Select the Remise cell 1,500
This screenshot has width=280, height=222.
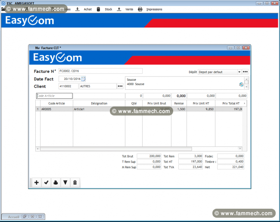click(179, 109)
